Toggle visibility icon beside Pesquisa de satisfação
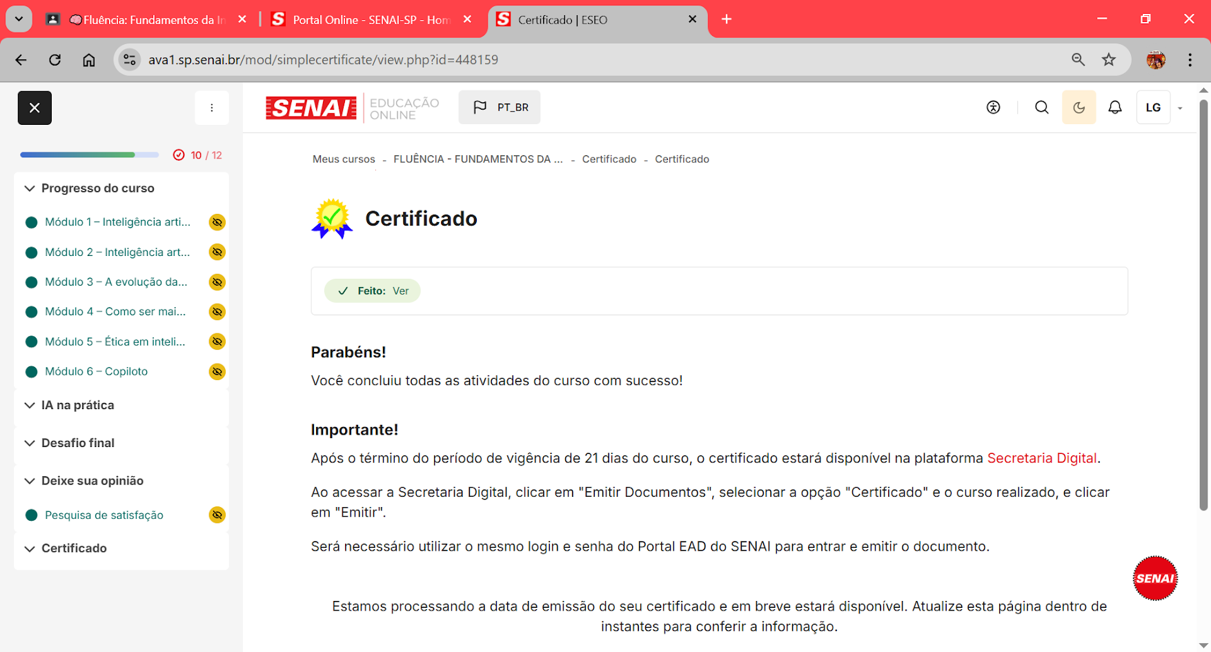1211x652 pixels. (x=217, y=515)
